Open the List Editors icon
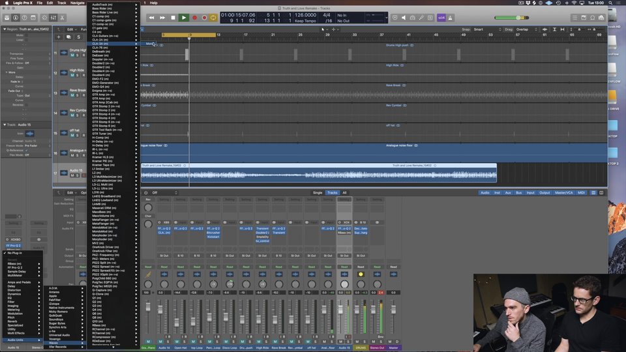The image size is (626, 352). [x=574, y=18]
